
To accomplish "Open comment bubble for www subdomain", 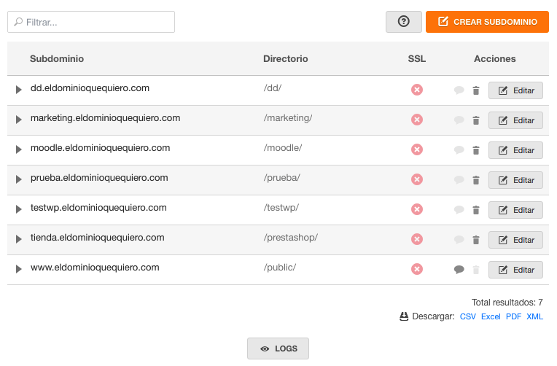I will (459, 270).
